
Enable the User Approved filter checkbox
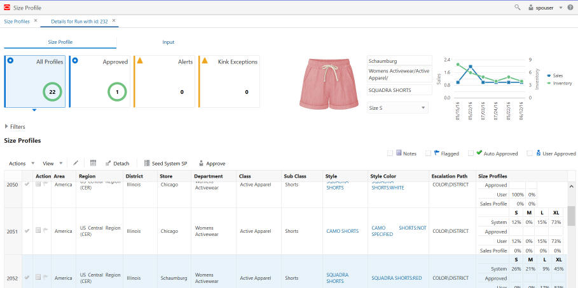(x=530, y=154)
